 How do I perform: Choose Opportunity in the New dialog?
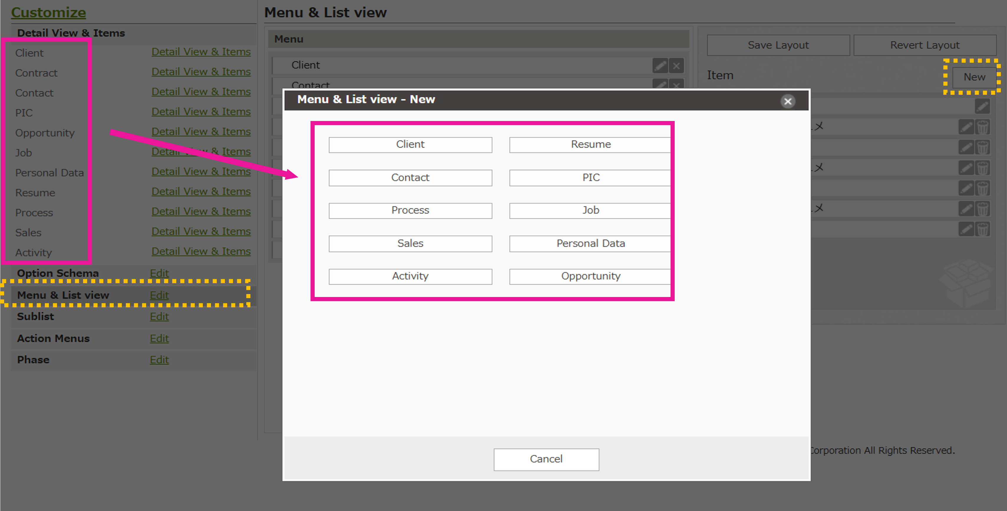click(x=590, y=277)
